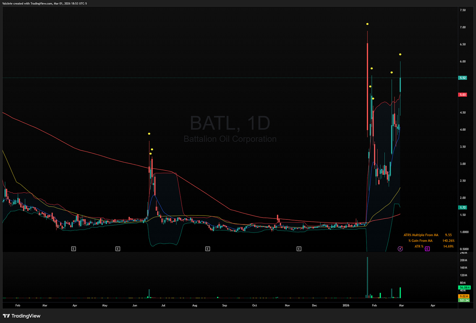
Task: Click the 3.50 price scale tick
Action: click(x=463, y=147)
